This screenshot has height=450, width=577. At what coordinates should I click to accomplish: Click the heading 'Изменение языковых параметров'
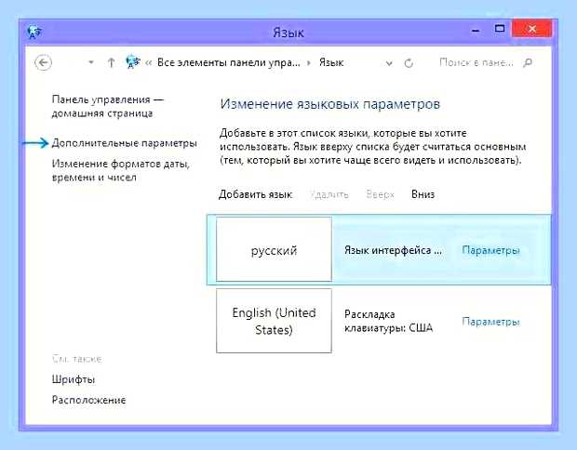pyautogui.click(x=330, y=104)
